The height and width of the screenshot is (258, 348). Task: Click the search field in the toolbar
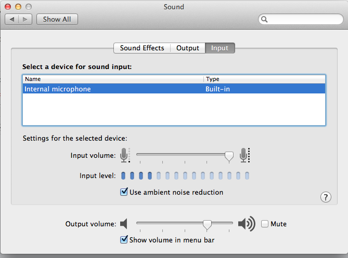tap(301, 19)
